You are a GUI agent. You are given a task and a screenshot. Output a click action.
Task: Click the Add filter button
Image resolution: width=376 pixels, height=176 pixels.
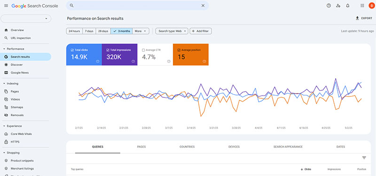click(x=201, y=31)
